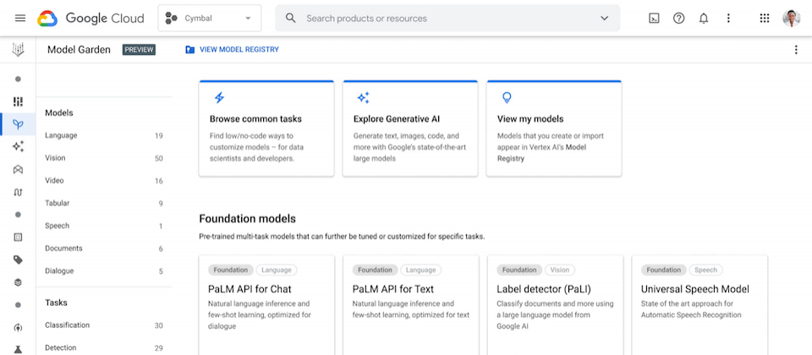Click the Models section heading in filter panel
The width and height of the screenshot is (812, 355).
pos(59,112)
